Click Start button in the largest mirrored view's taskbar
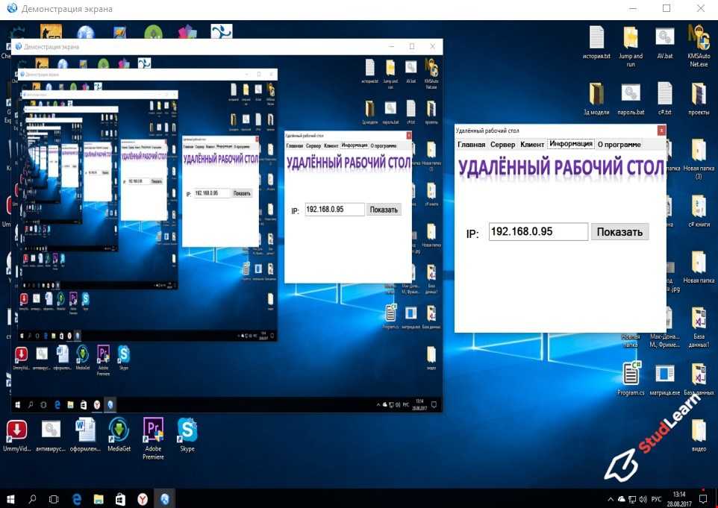The image size is (718, 508). 18,404
